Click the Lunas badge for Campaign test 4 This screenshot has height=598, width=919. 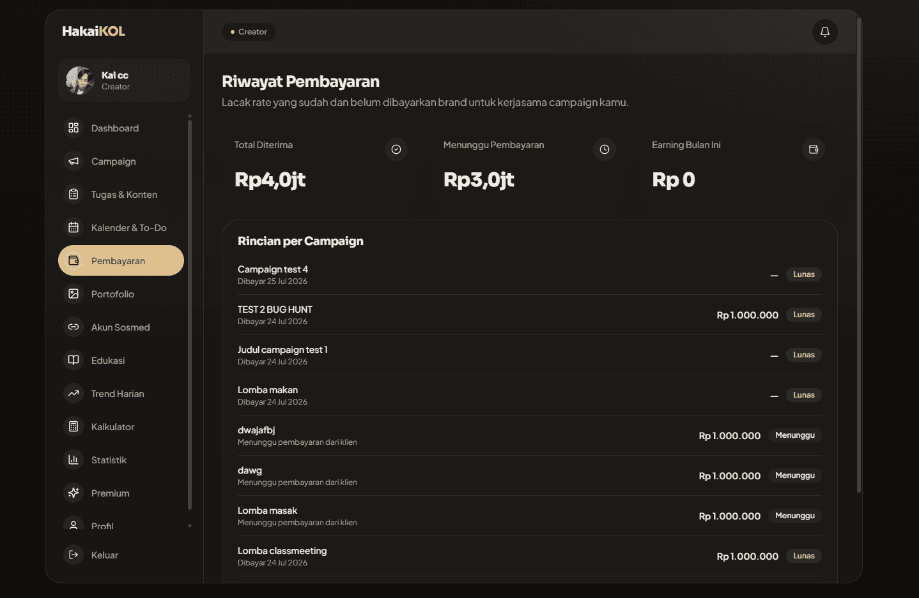coord(804,274)
